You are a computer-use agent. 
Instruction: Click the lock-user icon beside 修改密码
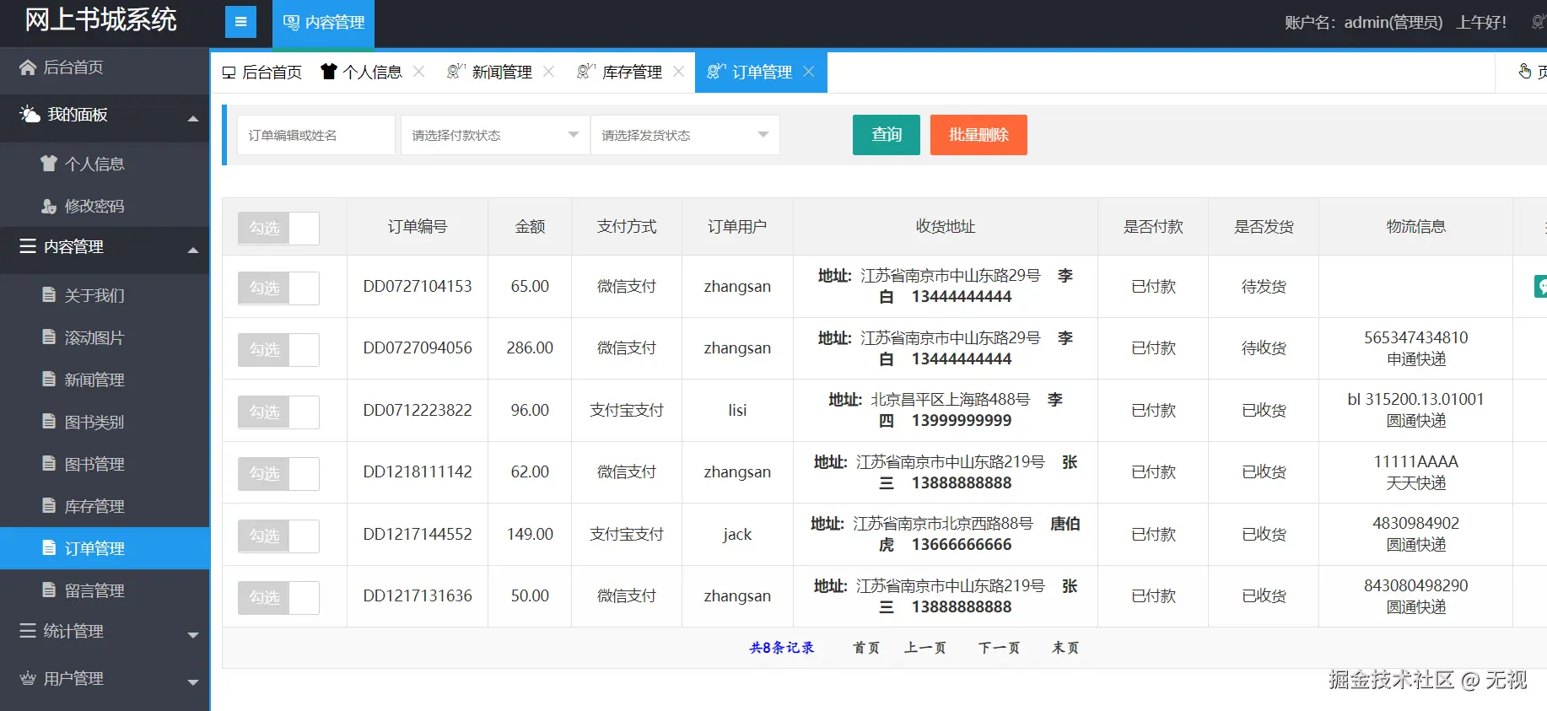(x=49, y=206)
